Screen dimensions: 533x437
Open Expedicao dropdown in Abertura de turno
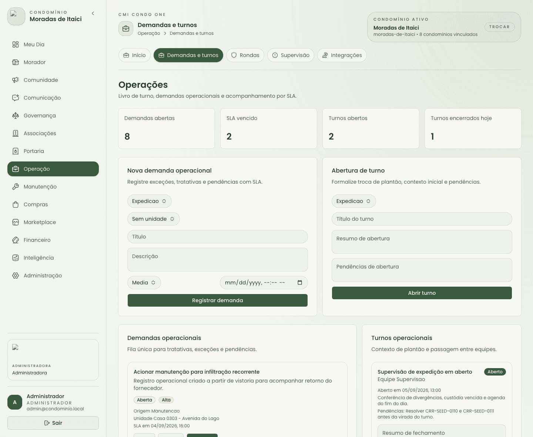click(354, 201)
